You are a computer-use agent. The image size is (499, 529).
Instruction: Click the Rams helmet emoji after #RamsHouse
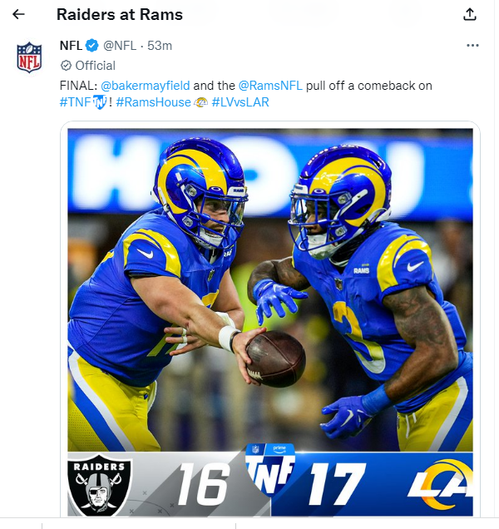pyautogui.click(x=200, y=103)
